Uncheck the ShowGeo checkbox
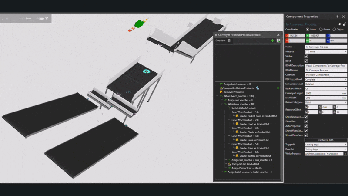 306,122
